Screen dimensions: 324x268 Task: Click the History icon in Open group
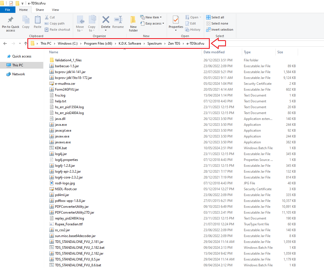click(187, 30)
